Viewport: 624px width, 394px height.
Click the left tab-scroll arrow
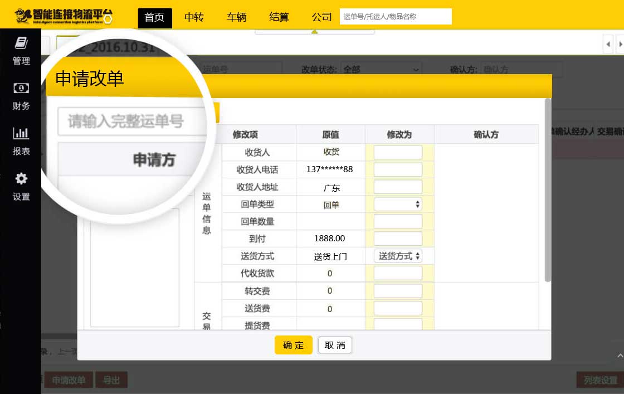608,44
